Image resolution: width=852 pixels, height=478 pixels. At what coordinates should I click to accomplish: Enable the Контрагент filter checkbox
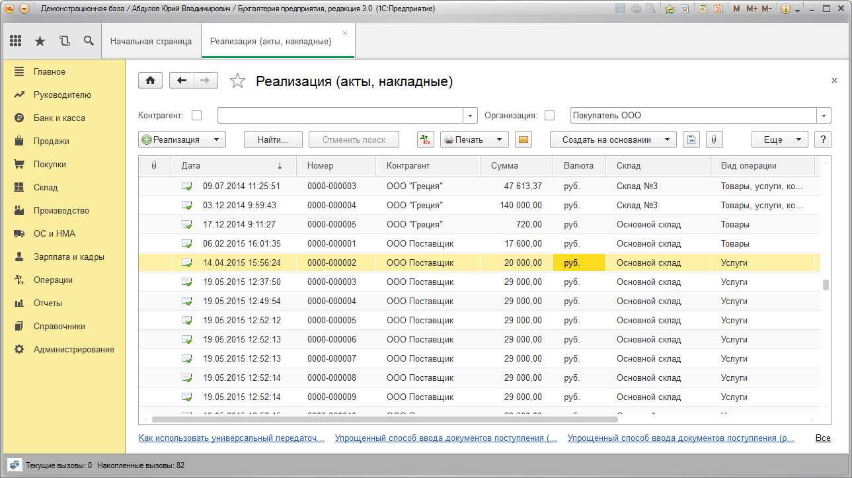click(x=196, y=115)
